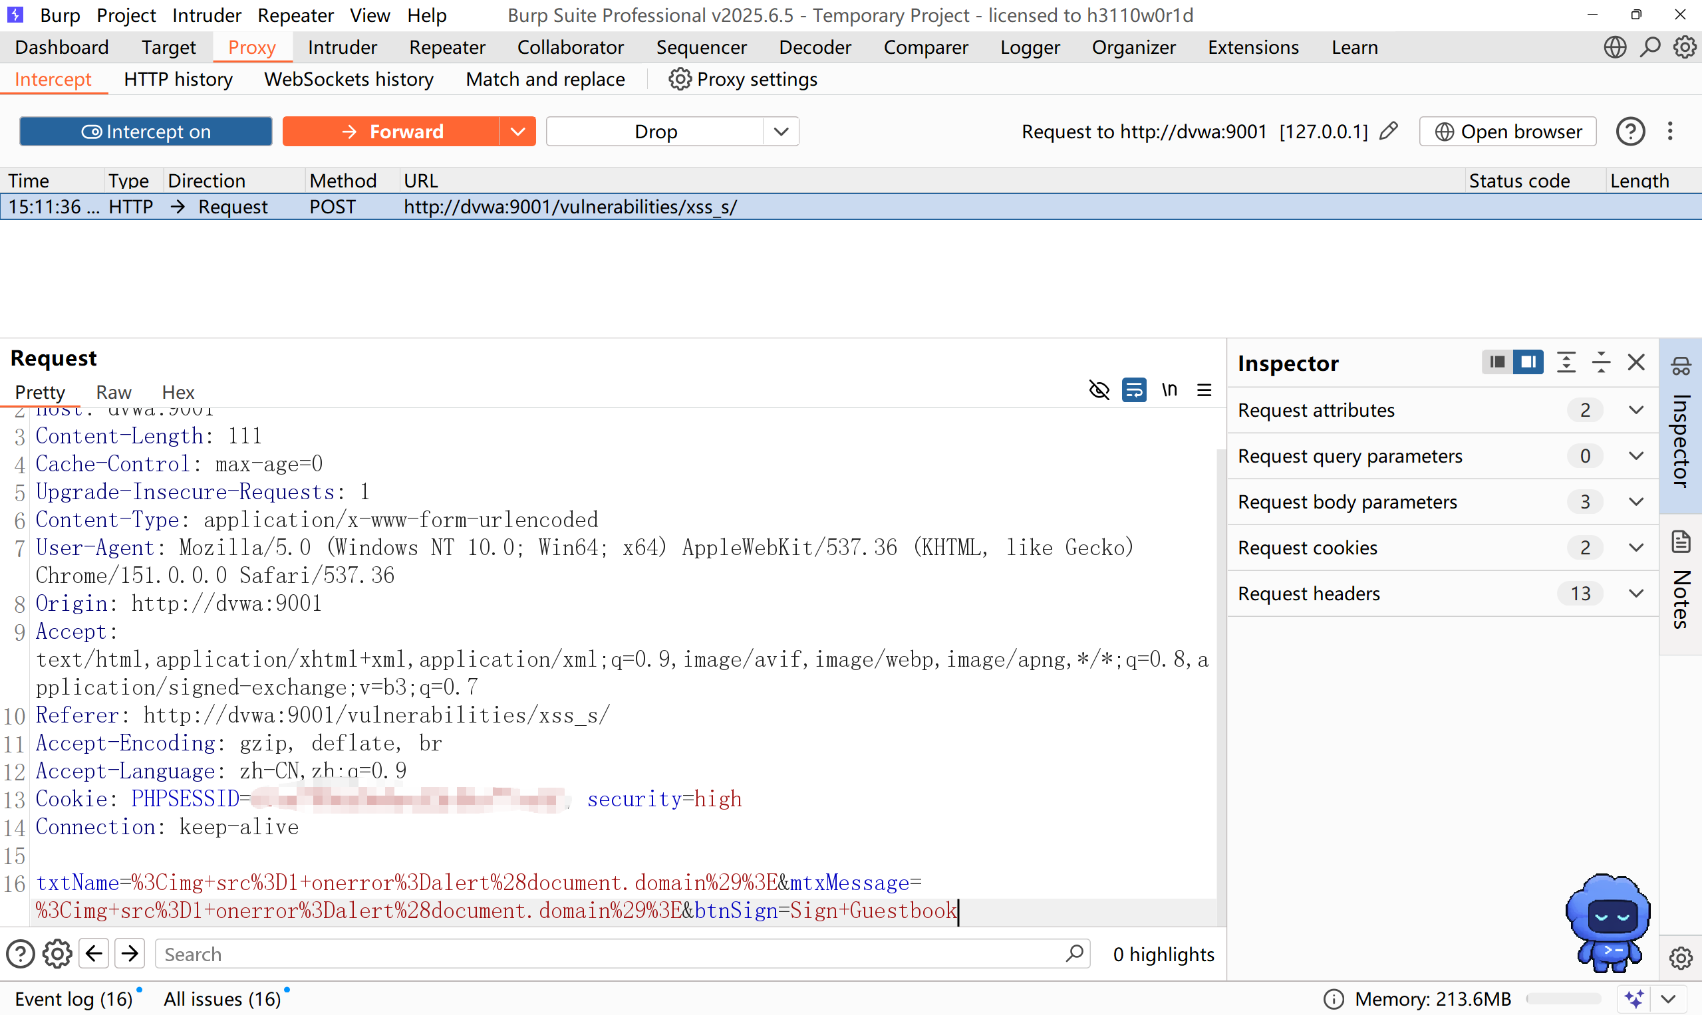Close the Inspector panel

pyautogui.click(x=1635, y=362)
